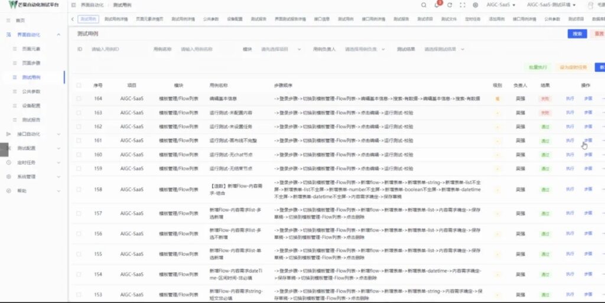Click the 界面自动化 breadcrumb link

click(92, 5)
